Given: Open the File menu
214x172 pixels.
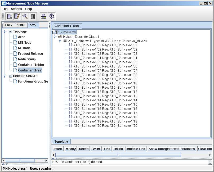Looking at the screenshot, I should [5, 9].
